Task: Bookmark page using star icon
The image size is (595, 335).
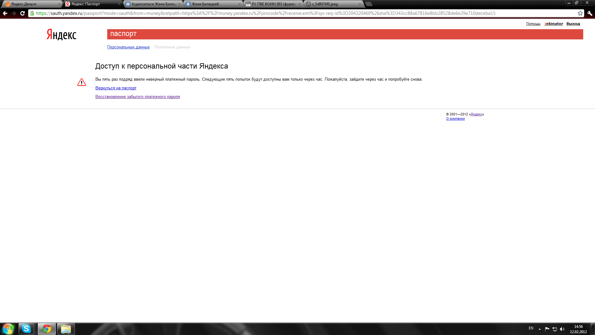Action: point(580,13)
